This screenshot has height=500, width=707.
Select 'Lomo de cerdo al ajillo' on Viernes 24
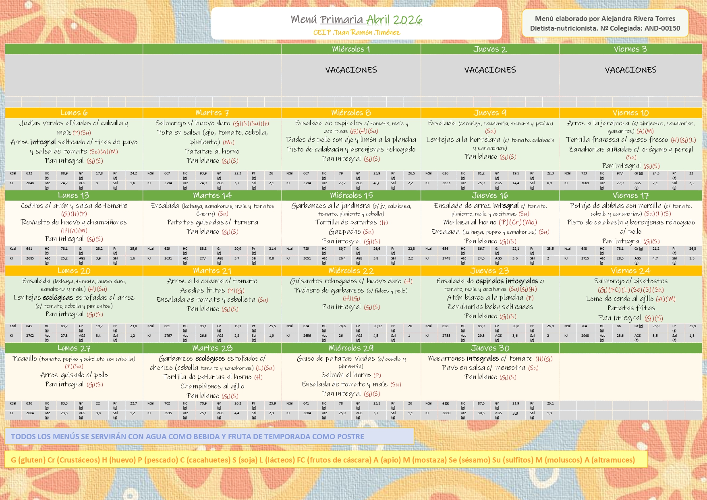click(x=620, y=299)
